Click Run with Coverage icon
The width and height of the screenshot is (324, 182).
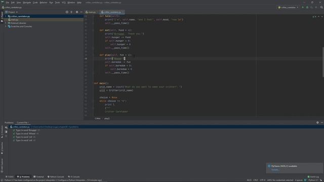coord(312,8)
